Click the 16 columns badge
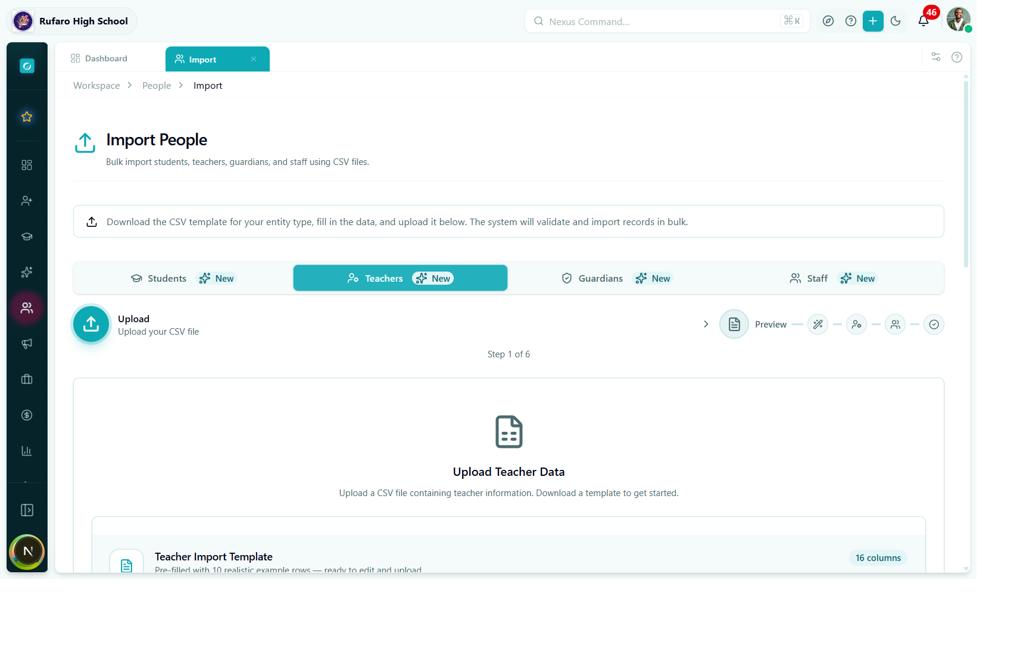Image resolution: width=1017 pixels, height=670 pixels. point(878,558)
